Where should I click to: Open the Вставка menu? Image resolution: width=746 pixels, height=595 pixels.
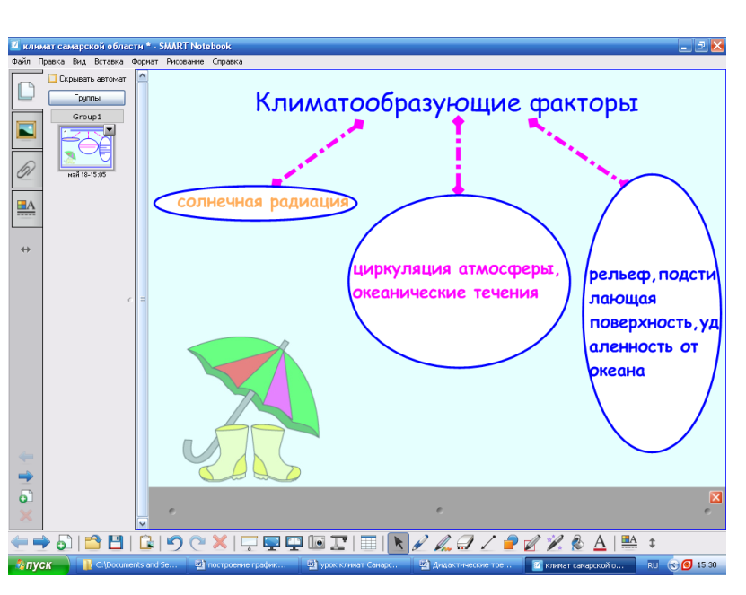tap(109, 61)
